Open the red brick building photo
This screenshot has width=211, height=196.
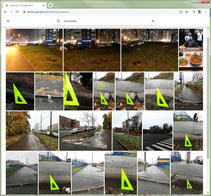coord(85,131)
